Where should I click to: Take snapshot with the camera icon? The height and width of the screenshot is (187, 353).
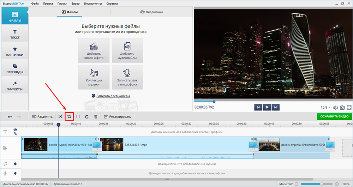pos(342,107)
